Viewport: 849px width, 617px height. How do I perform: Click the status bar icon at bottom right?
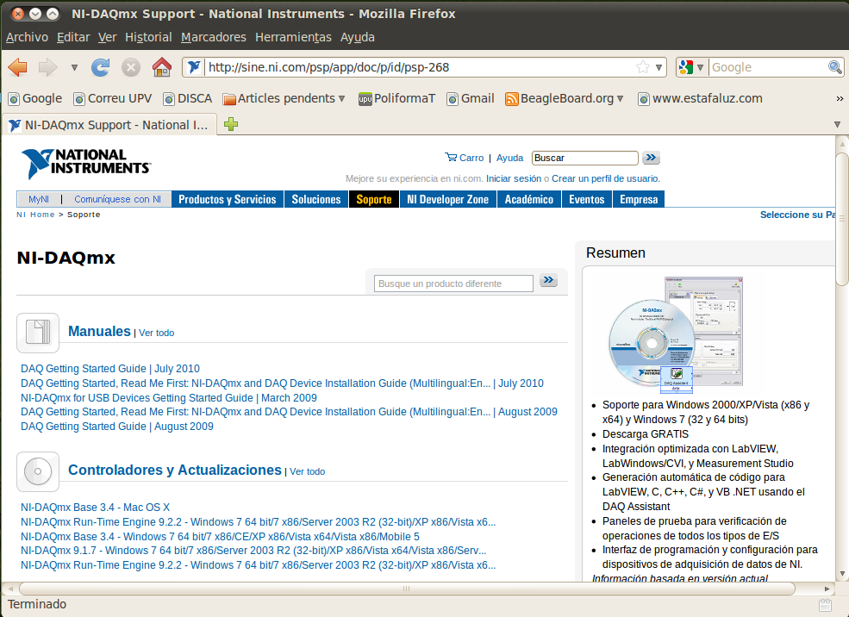pyautogui.click(x=825, y=605)
